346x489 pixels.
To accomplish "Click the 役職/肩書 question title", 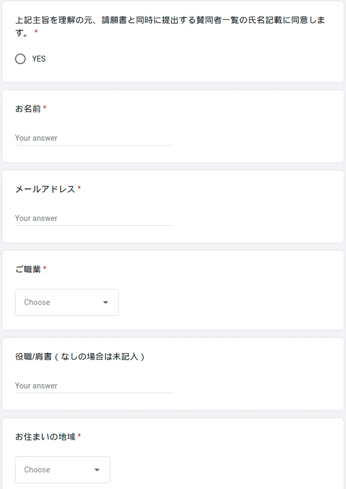I will pos(80,356).
